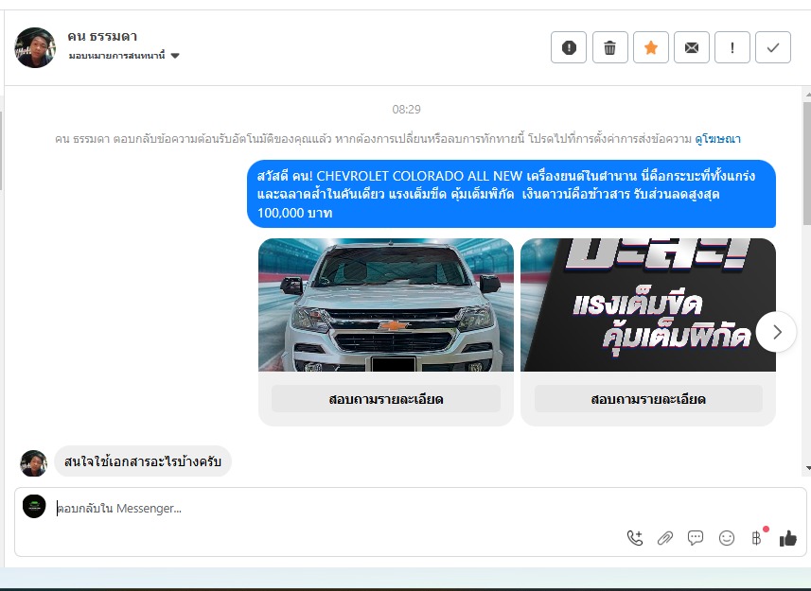
Task: Open the ดูโฆษณา link
Action: pos(718,139)
